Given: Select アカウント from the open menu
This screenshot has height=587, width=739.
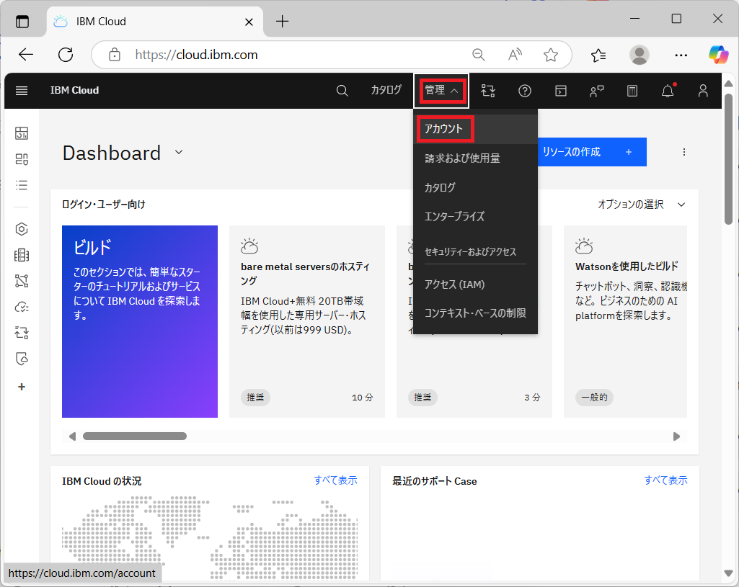Looking at the screenshot, I should tap(445, 129).
